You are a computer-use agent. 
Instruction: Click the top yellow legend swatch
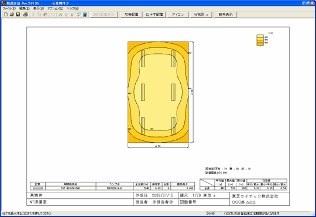point(260,36)
